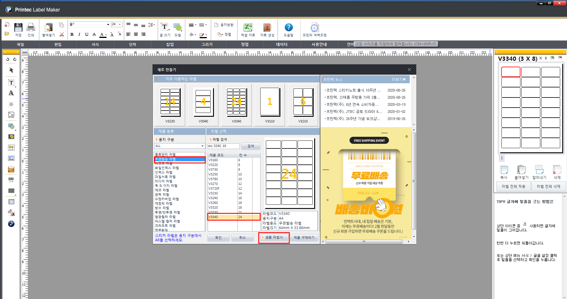Toggle strikethrough formatting
Screen dimensions: 567x299
pos(94,34)
